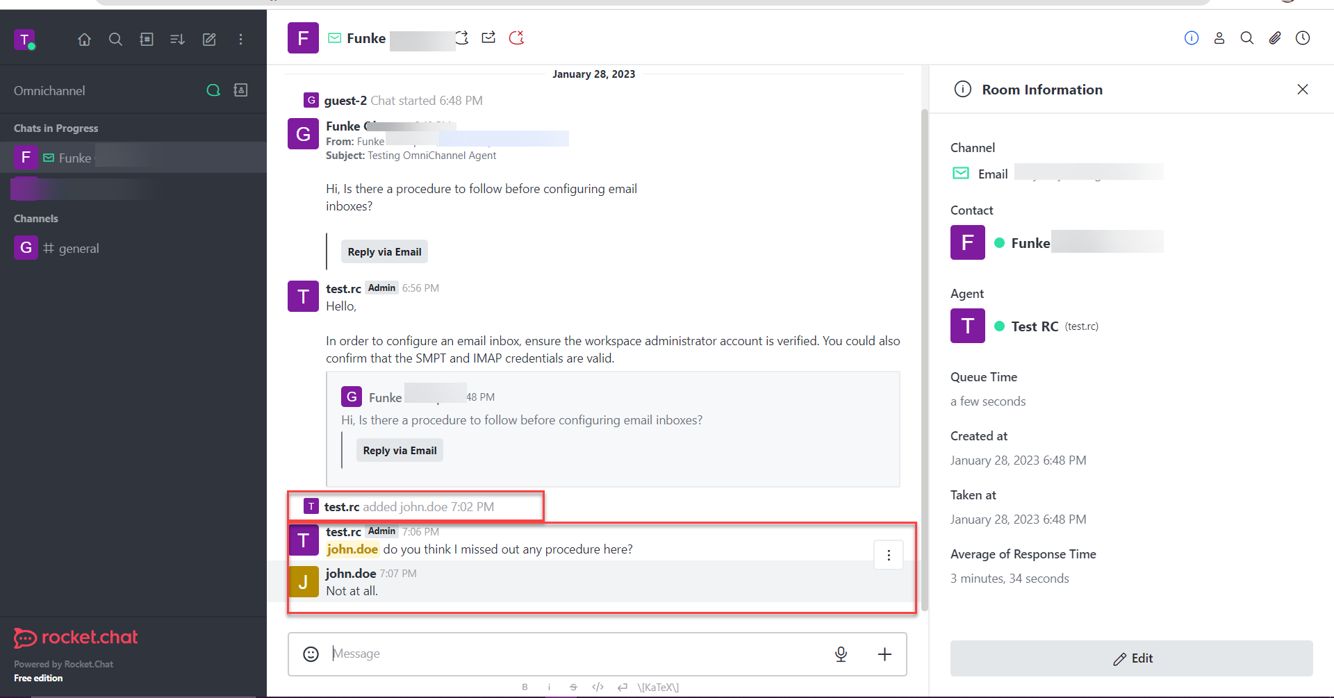1334x698 pixels.
Task: Open Omnichannel contact center icon
Action: point(240,90)
